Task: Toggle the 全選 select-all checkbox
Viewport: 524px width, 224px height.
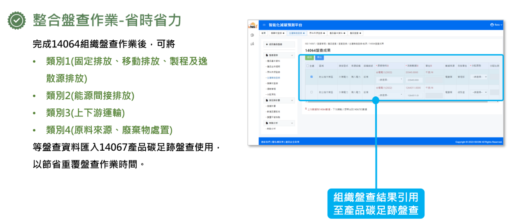Action: point(307,66)
